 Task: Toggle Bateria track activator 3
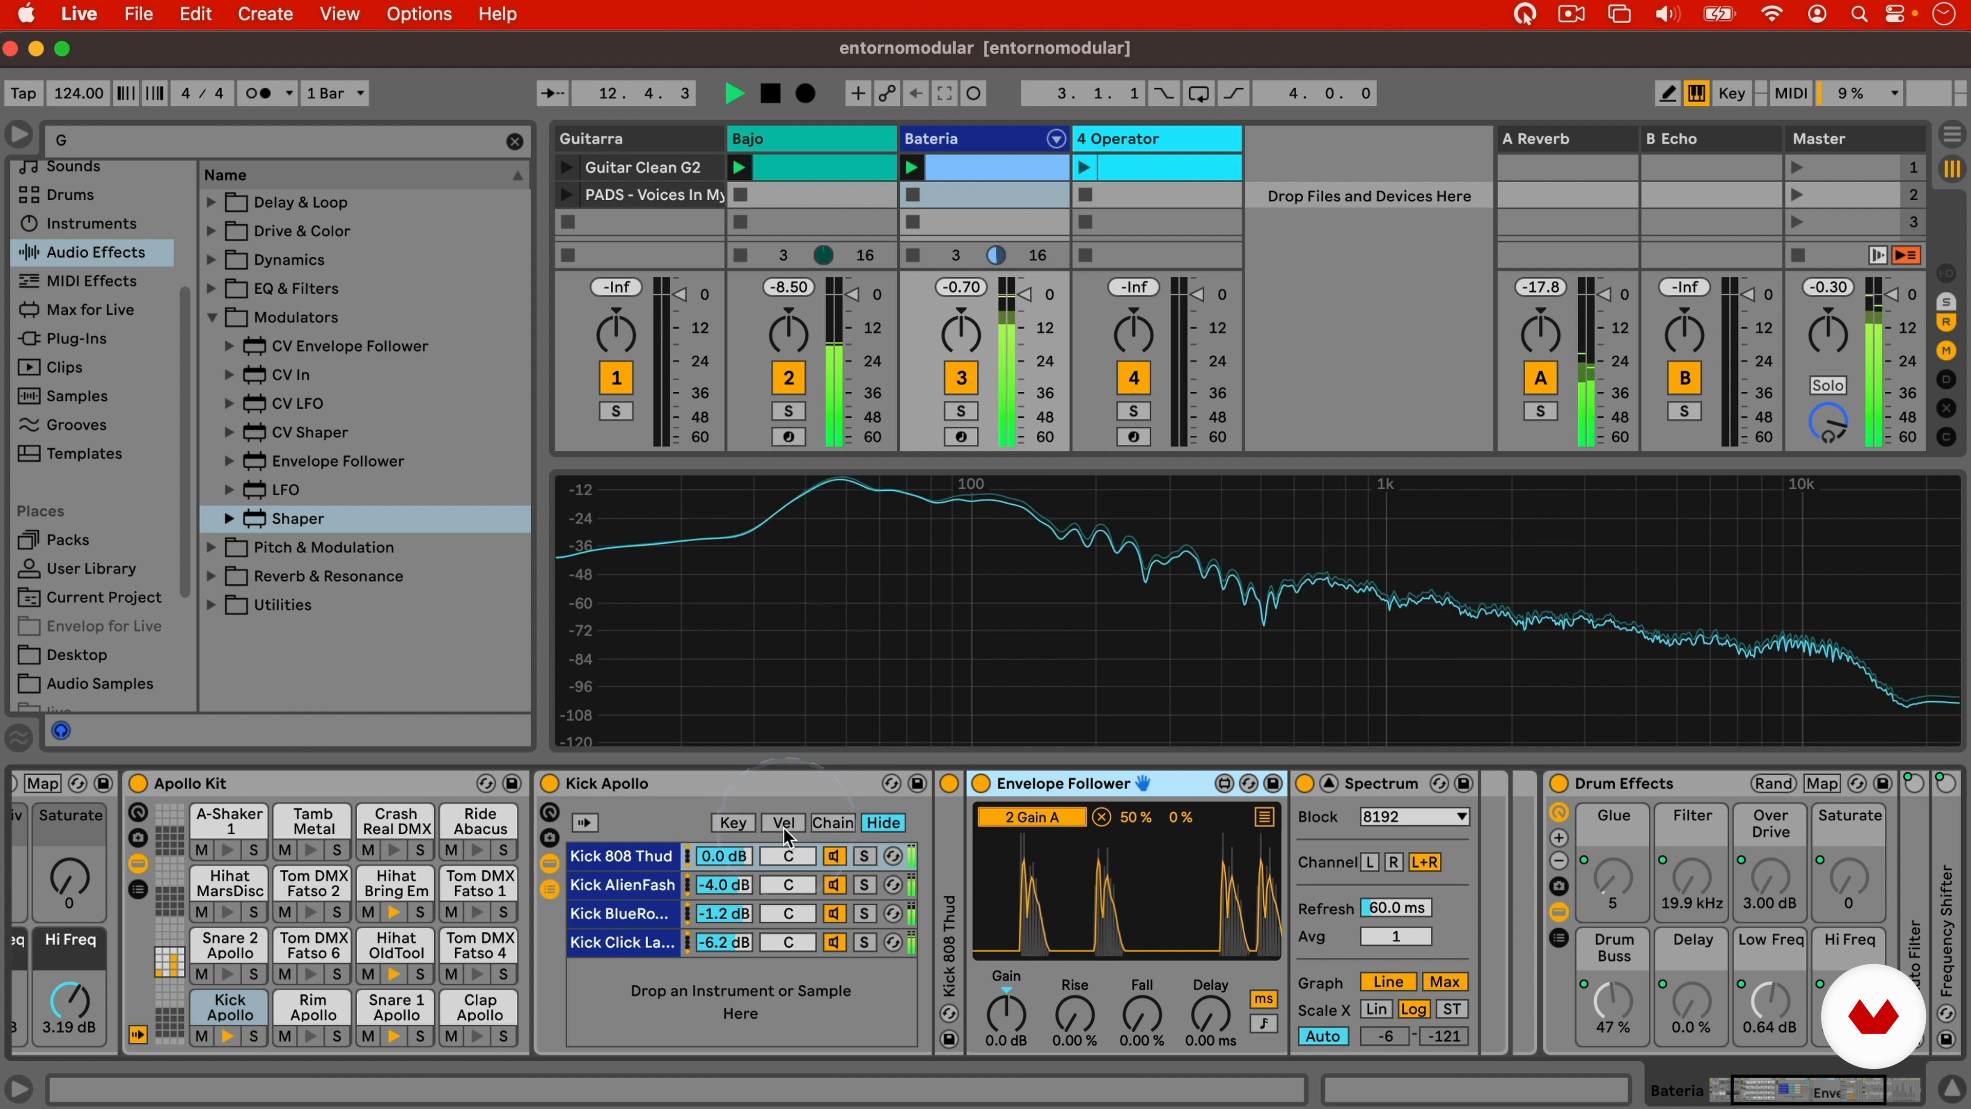click(961, 378)
